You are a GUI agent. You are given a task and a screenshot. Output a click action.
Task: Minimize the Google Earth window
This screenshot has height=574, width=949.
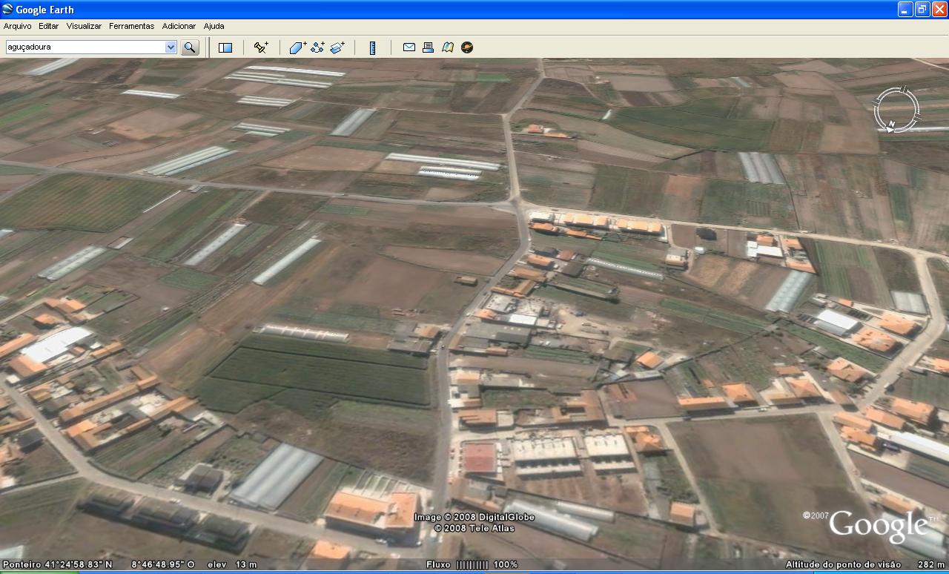coord(905,10)
